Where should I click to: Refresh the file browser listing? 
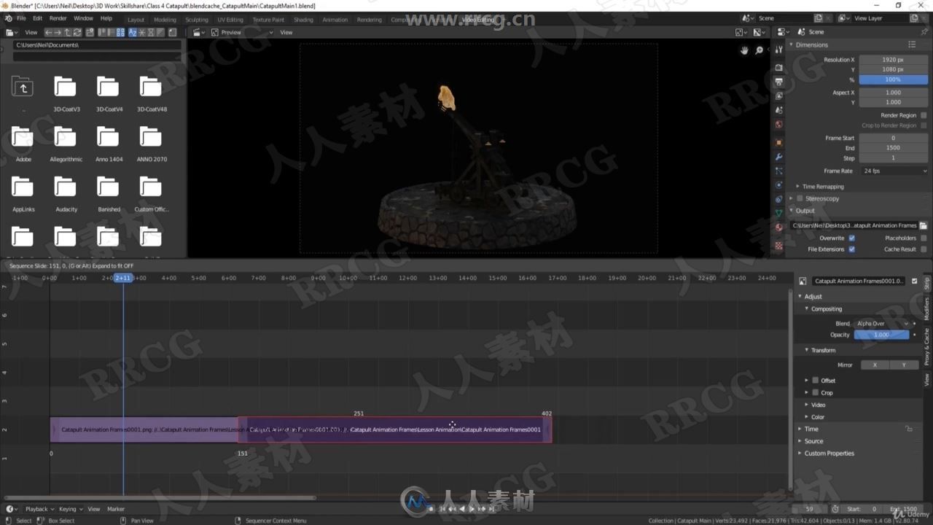77,32
